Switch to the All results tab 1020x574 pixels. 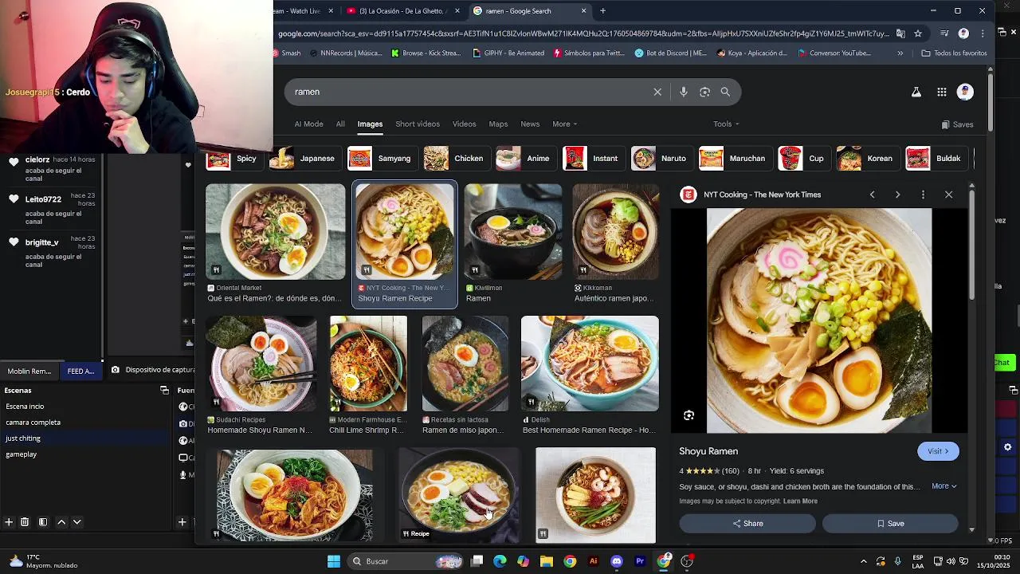coord(340,124)
